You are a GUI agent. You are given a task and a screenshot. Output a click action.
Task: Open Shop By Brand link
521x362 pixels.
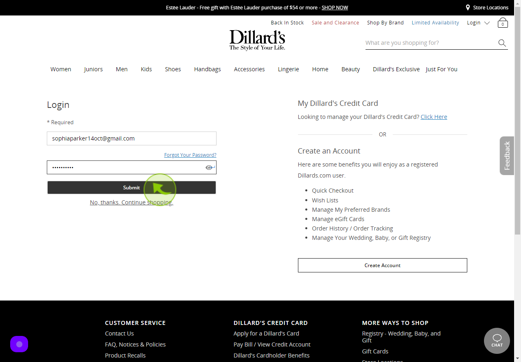[x=385, y=23]
